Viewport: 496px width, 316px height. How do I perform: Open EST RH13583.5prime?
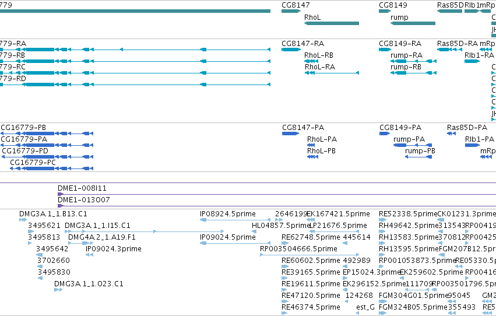(409, 237)
